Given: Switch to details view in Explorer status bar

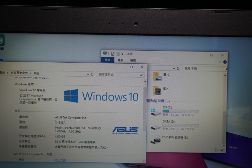Looking at the screenshot, I should pos(217,150).
